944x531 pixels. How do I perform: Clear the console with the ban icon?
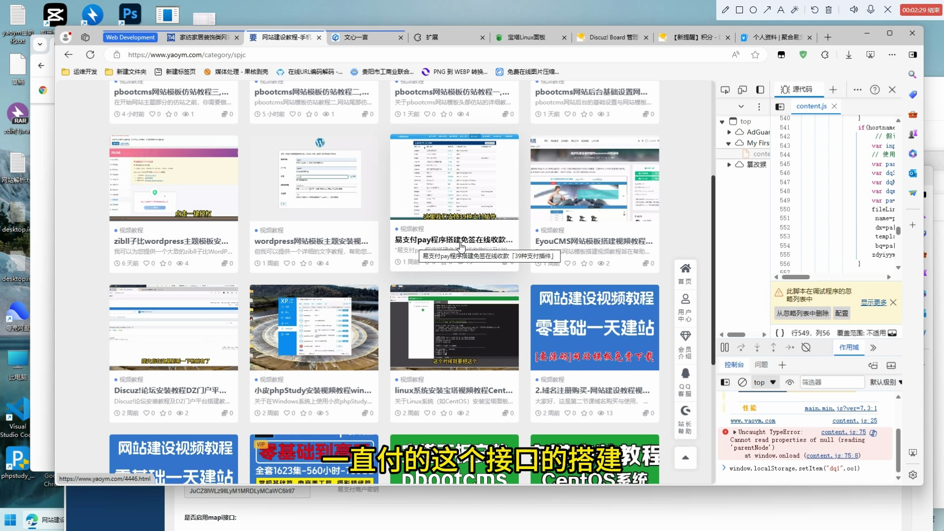pos(742,383)
